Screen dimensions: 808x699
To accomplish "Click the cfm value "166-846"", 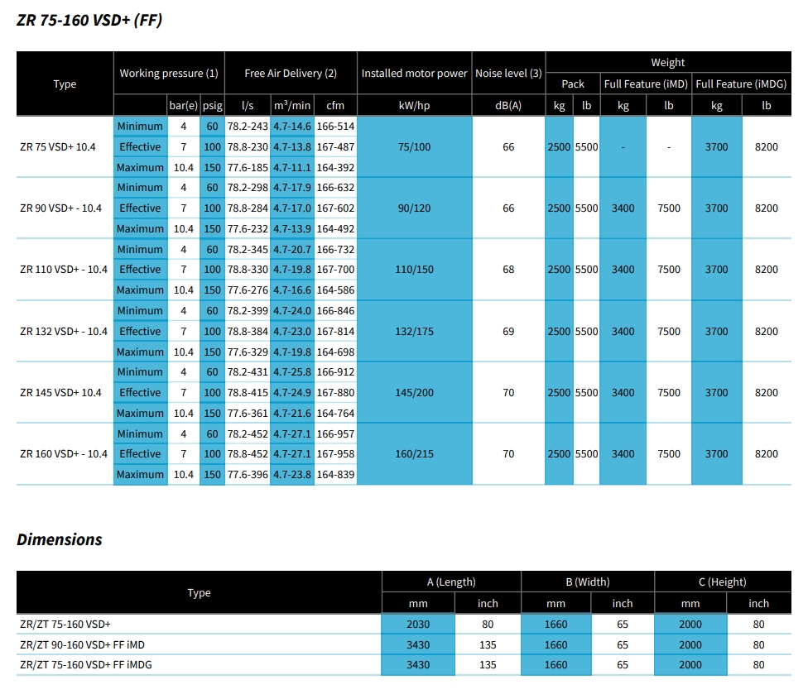I will click(x=335, y=310).
